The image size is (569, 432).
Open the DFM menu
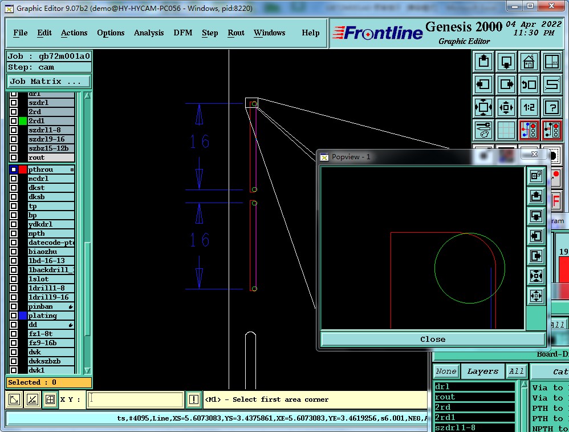coord(182,33)
